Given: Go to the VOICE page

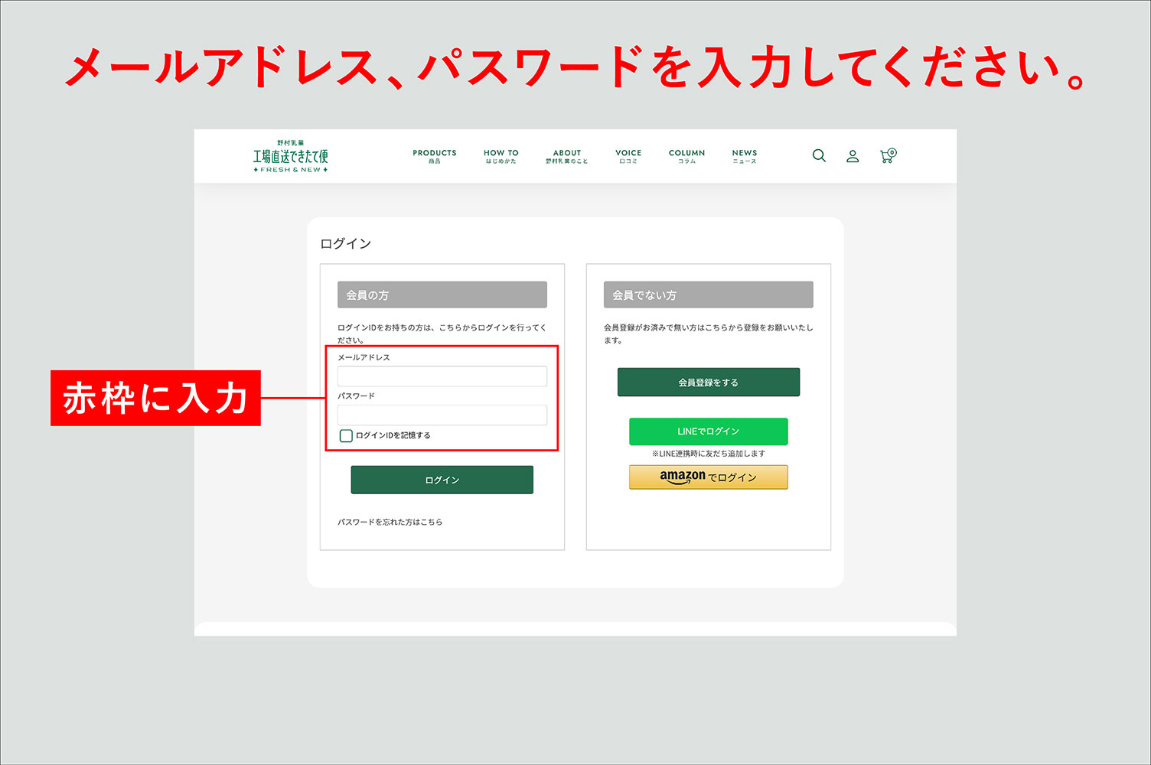Looking at the screenshot, I should pos(628,156).
